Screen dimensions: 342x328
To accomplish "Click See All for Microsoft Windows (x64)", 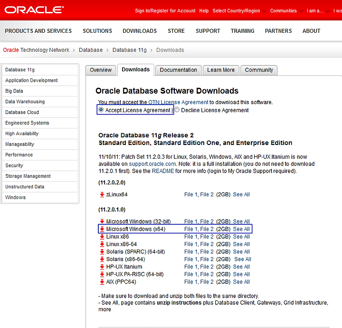I will 241,229.
